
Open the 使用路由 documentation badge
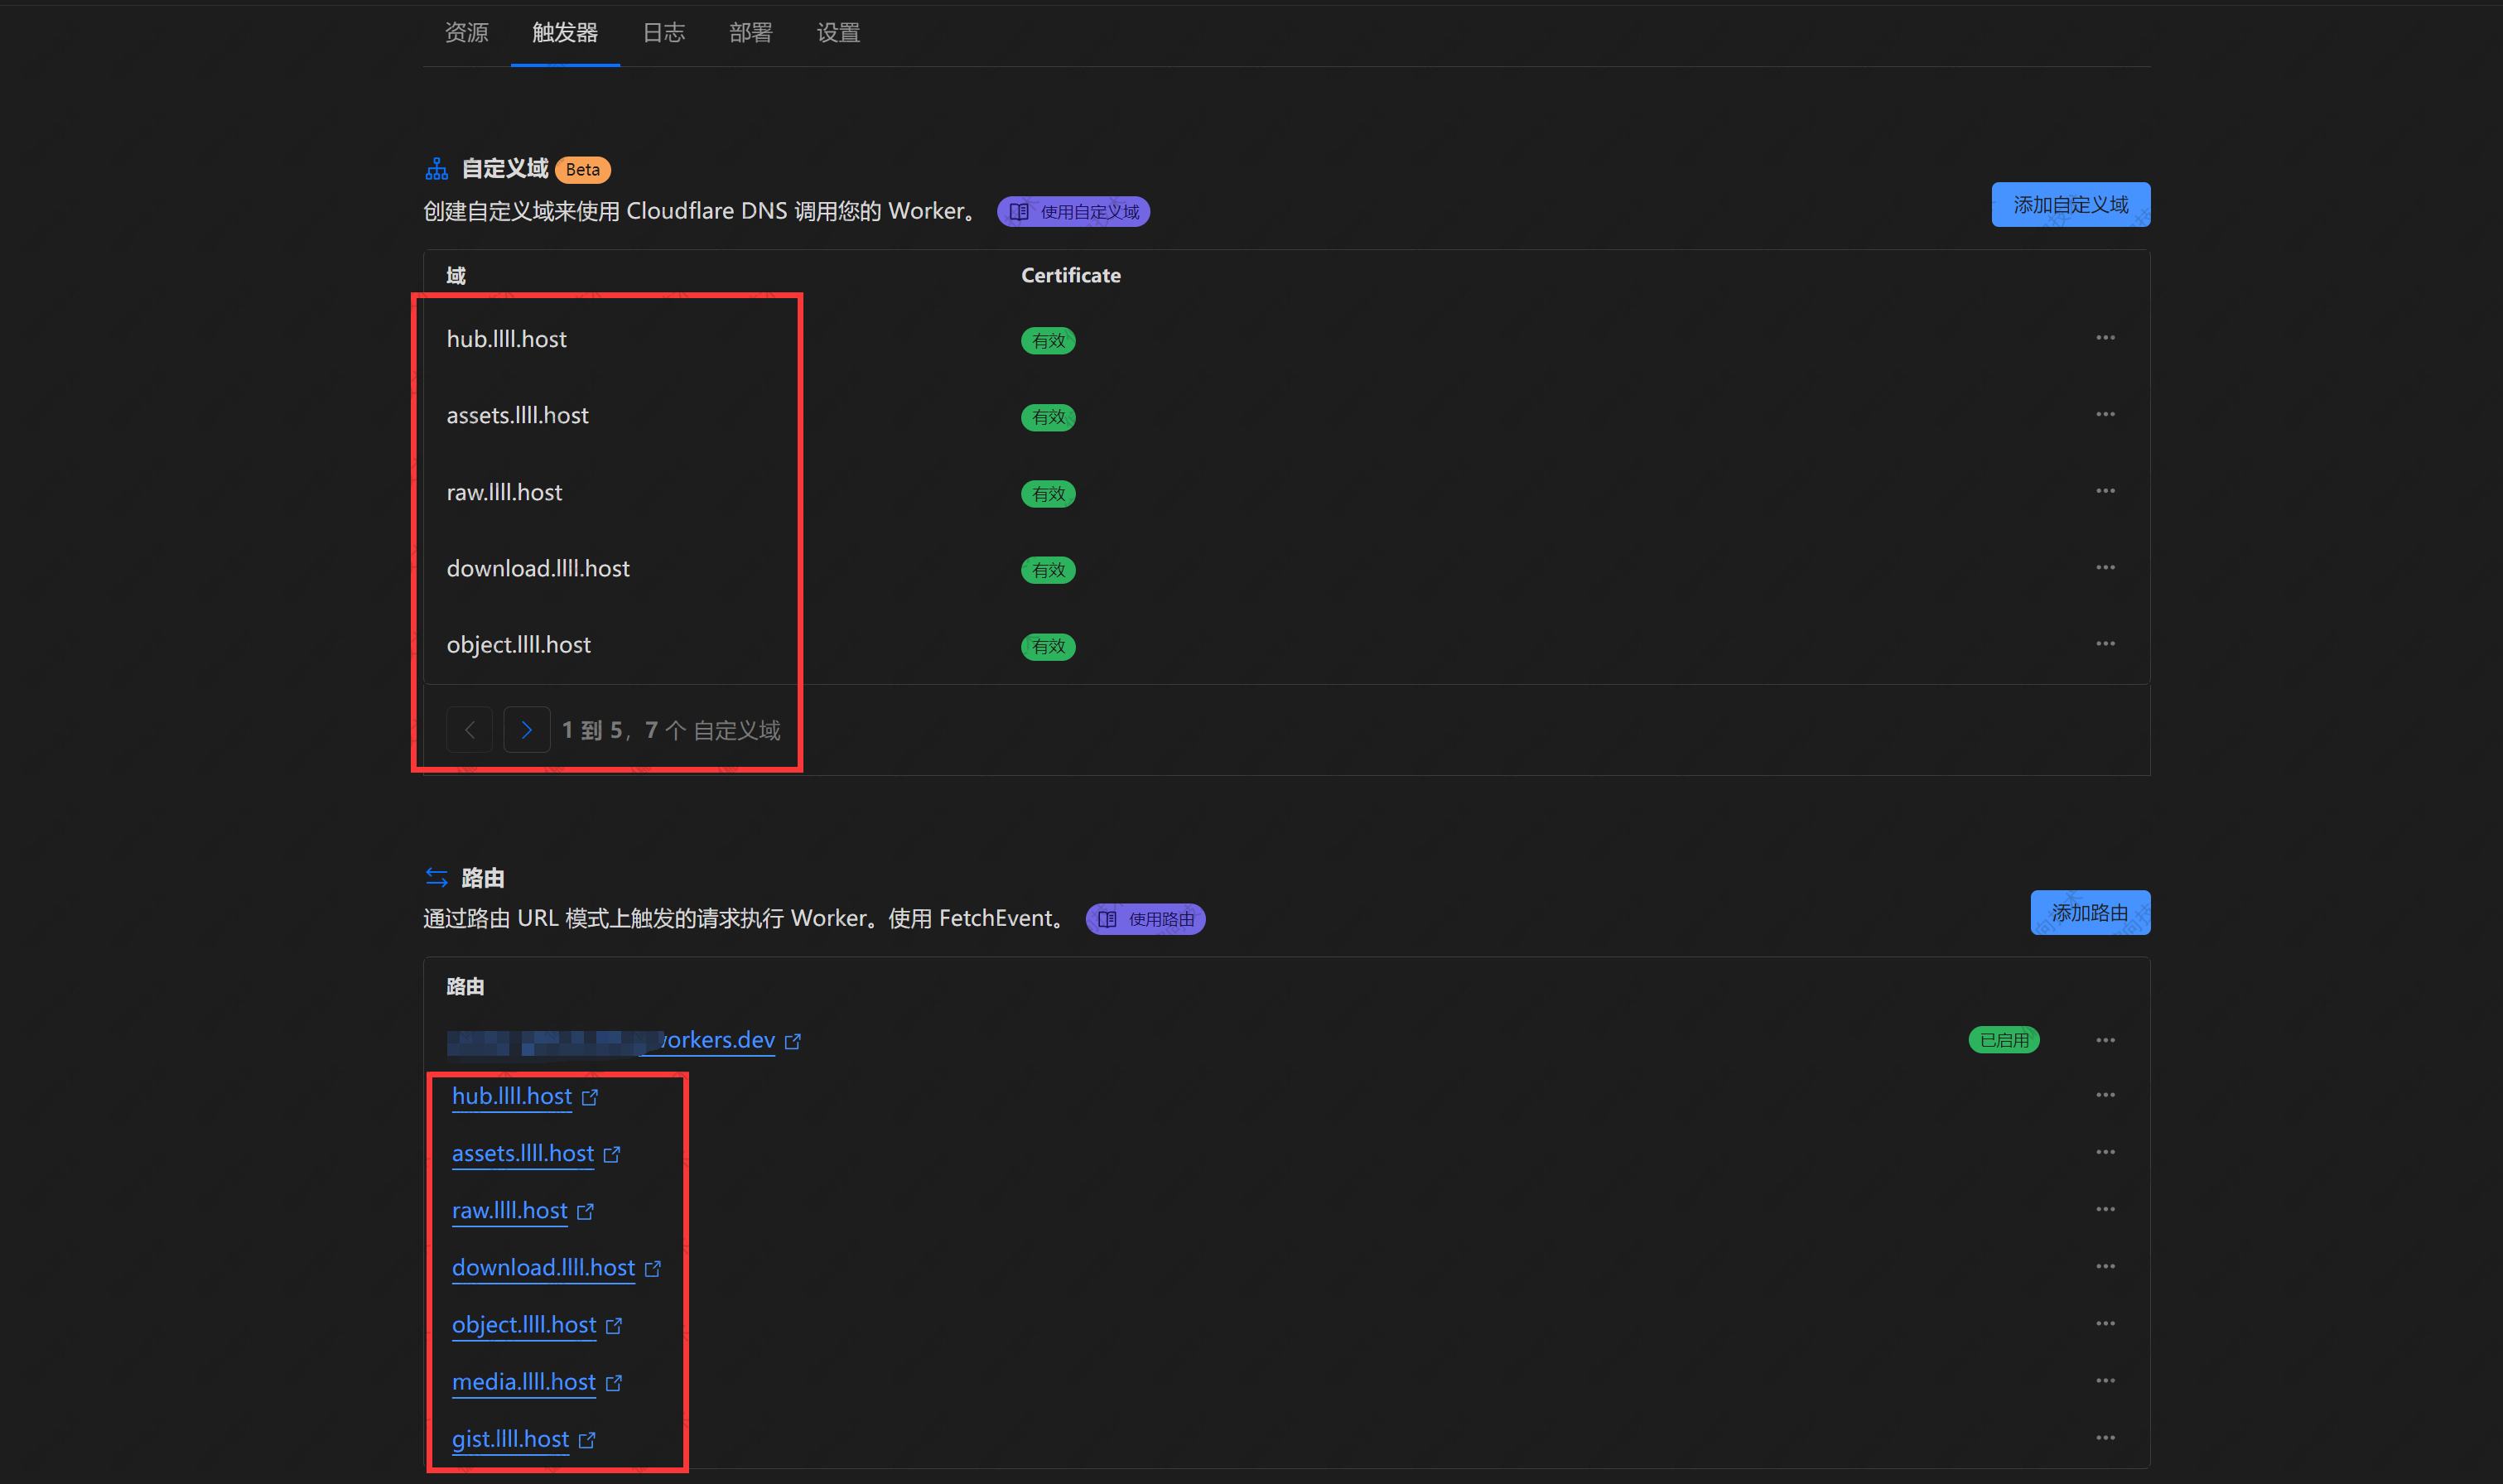tap(1145, 919)
